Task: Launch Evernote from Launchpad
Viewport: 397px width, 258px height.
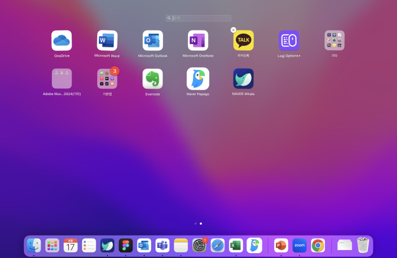Action: (x=153, y=79)
